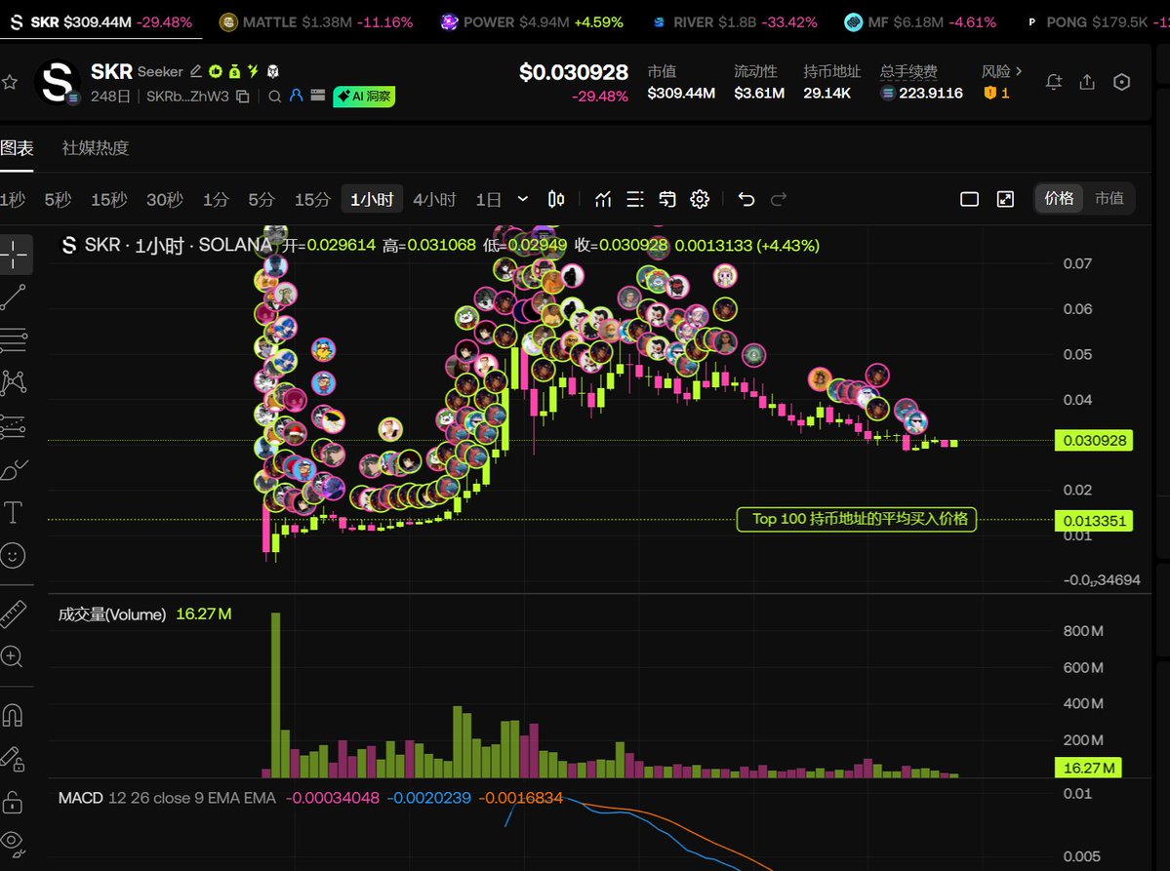Viewport: 1170px width, 871px height.
Task: Switch chart display to 市值
Action: pyautogui.click(x=1109, y=199)
